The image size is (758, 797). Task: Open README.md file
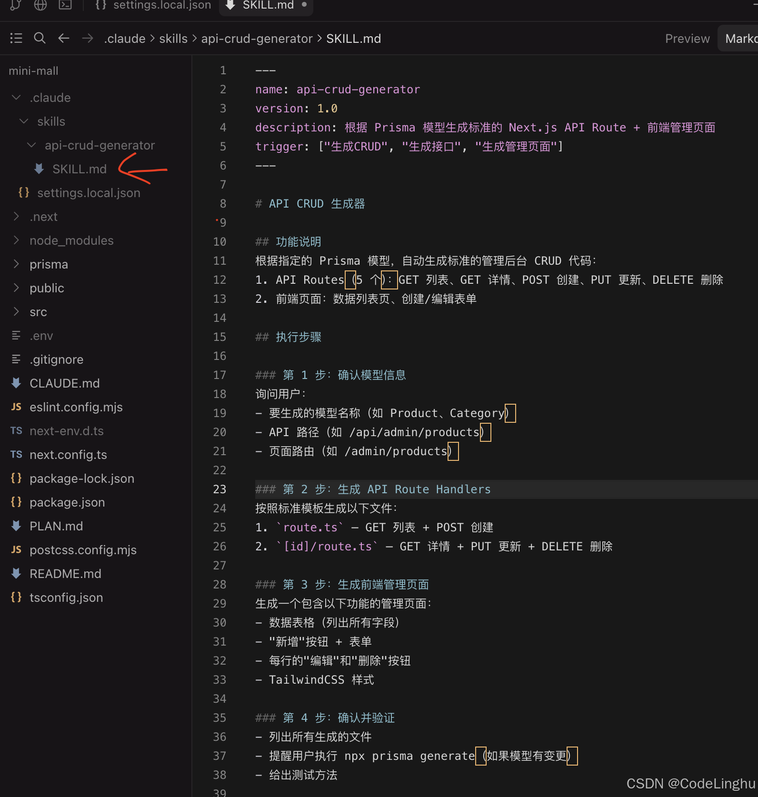[x=65, y=573]
